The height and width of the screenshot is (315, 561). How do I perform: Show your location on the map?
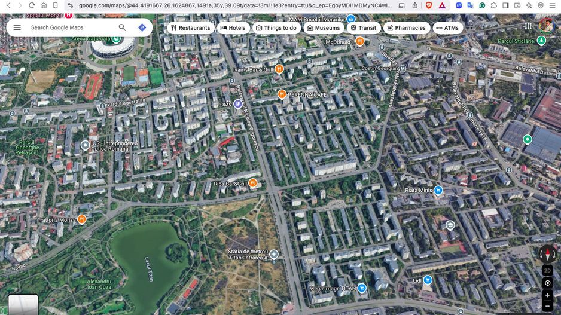(x=547, y=283)
